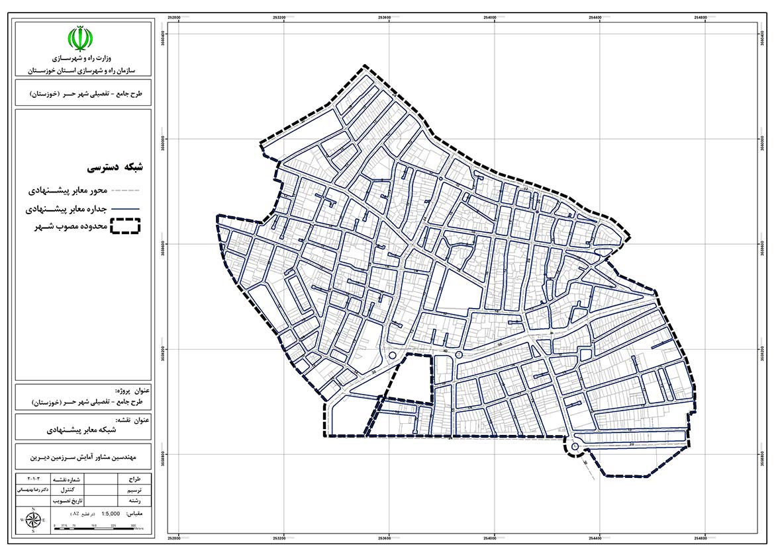782x552 pixels.
Task: Click the 'عنوان پروژه:' label
Action: (x=132, y=390)
